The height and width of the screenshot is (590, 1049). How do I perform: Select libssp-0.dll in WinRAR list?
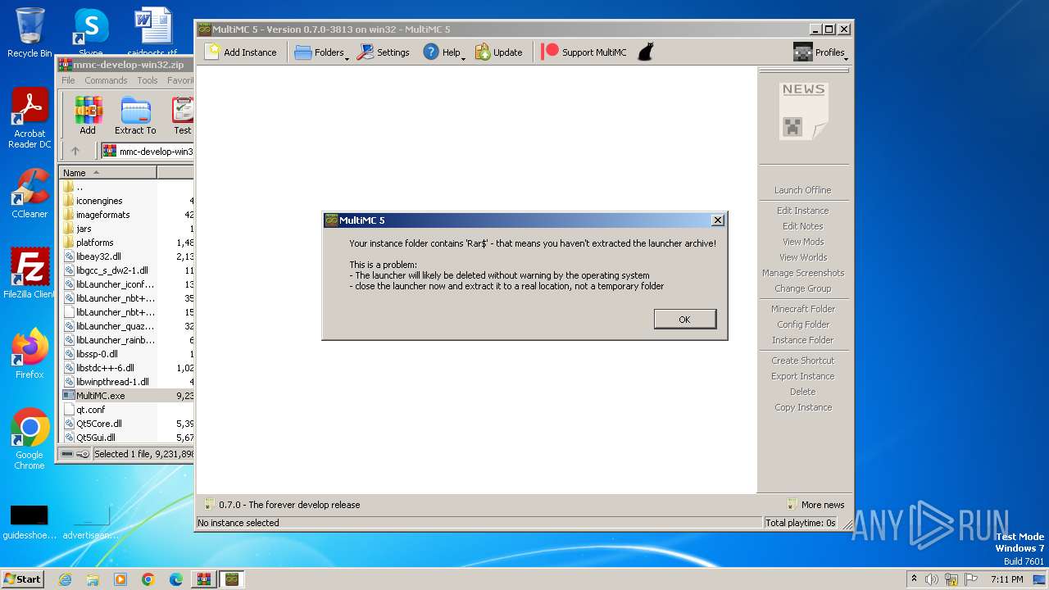(x=97, y=354)
